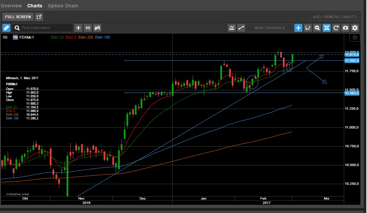Click the search magnifier icon

coord(17,28)
